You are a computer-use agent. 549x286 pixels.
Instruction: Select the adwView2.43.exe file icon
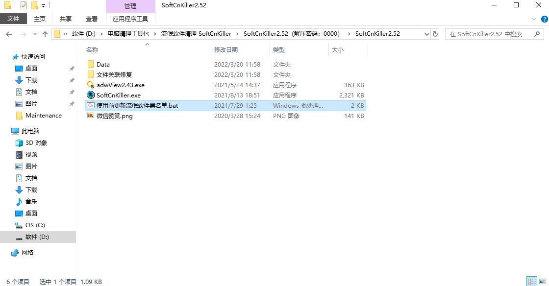pos(90,85)
